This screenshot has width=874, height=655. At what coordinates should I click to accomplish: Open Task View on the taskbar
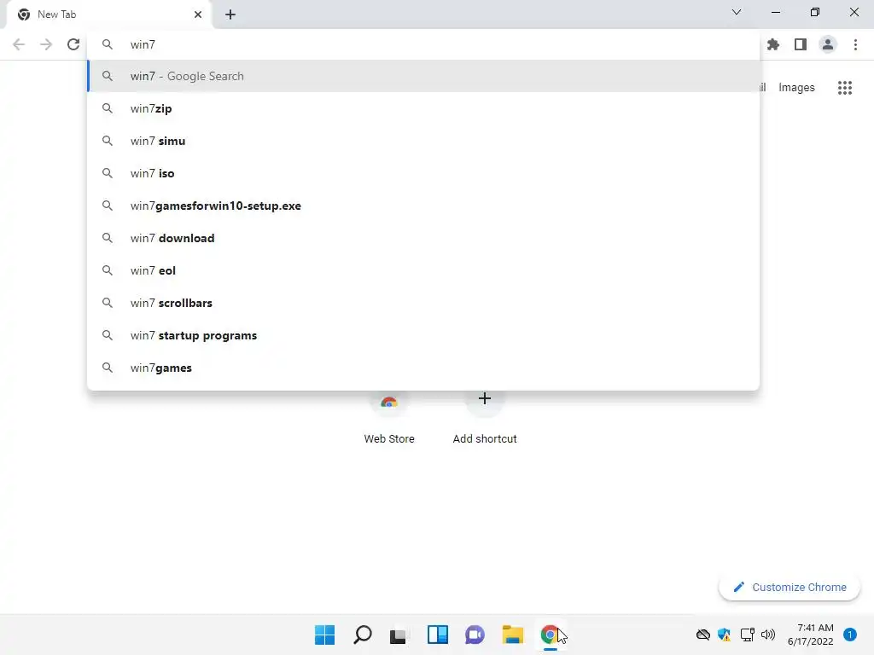398,635
